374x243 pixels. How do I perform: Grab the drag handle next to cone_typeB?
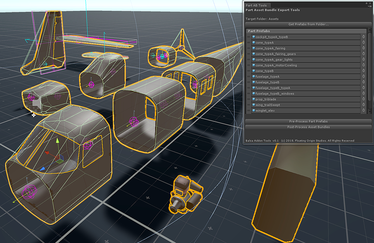click(x=249, y=71)
